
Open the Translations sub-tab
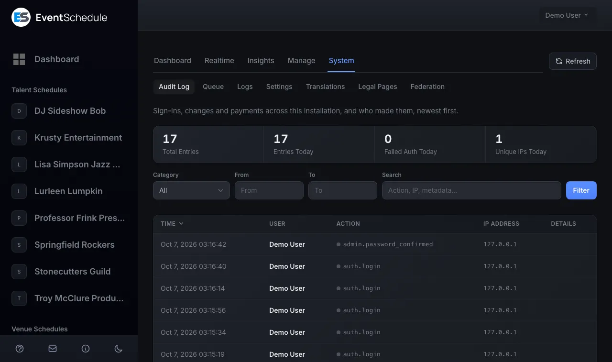(x=326, y=87)
